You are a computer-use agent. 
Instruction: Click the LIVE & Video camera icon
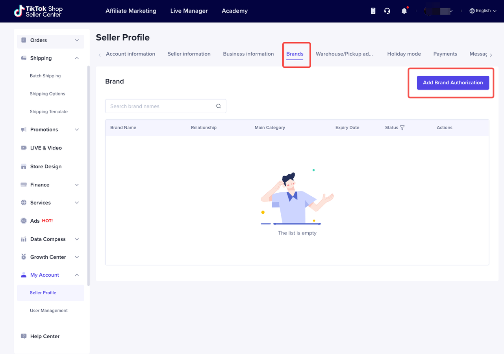pos(24,148)
